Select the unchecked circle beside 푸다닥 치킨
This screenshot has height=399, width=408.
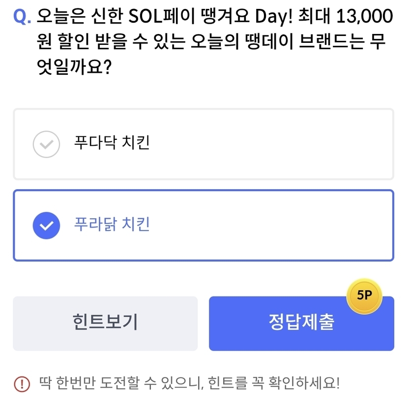click(x=46, y=144)
